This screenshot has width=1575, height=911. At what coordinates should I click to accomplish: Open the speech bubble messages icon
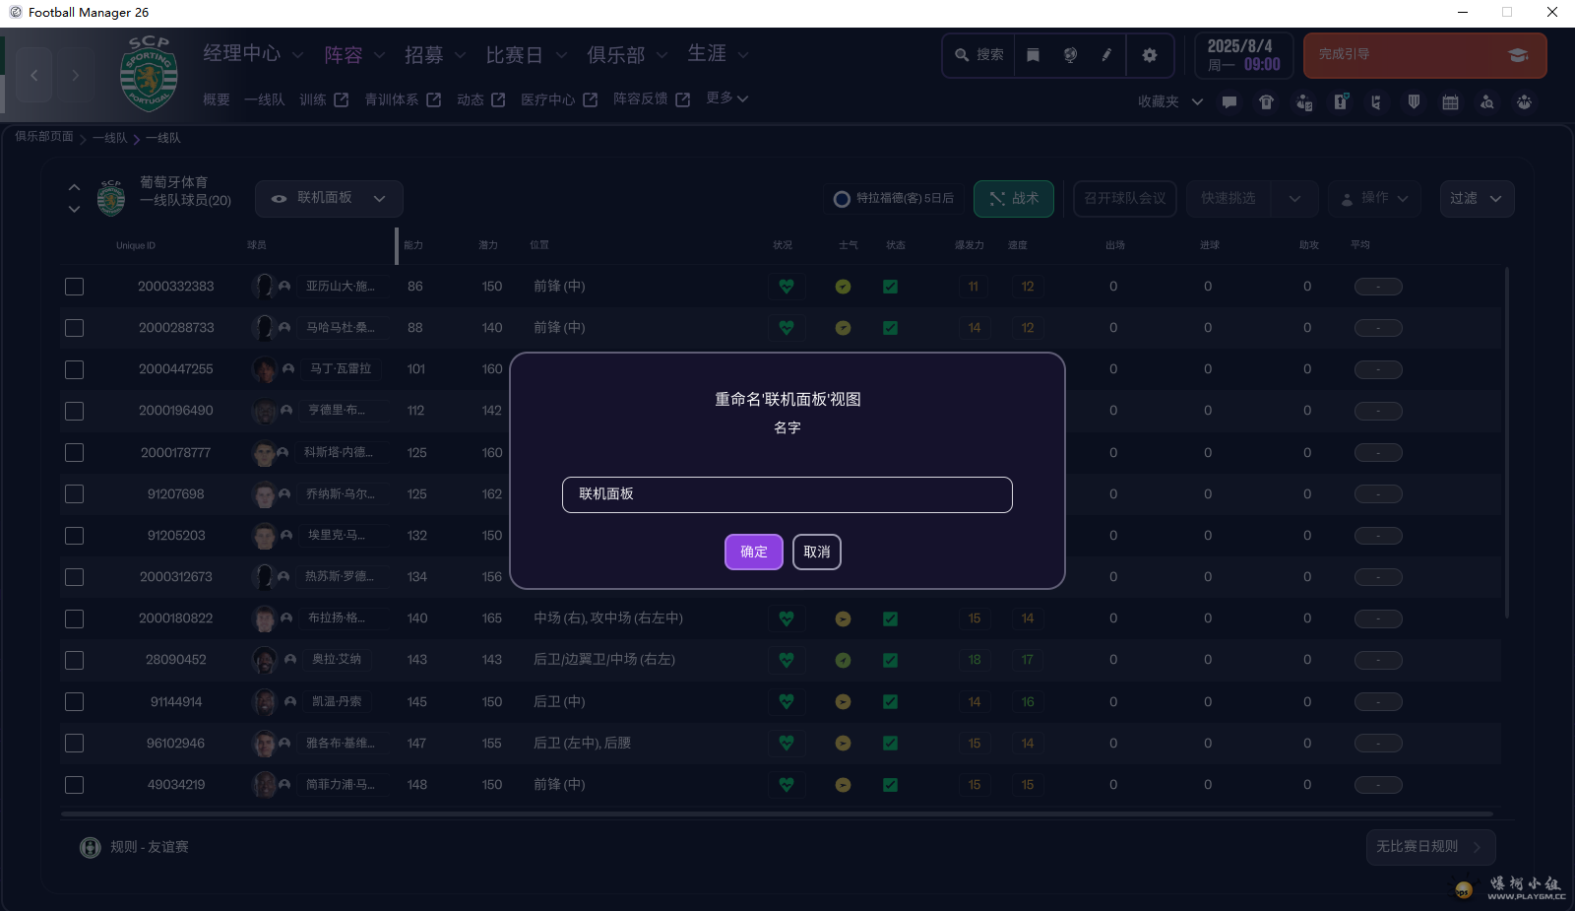tap(1229, 102)
